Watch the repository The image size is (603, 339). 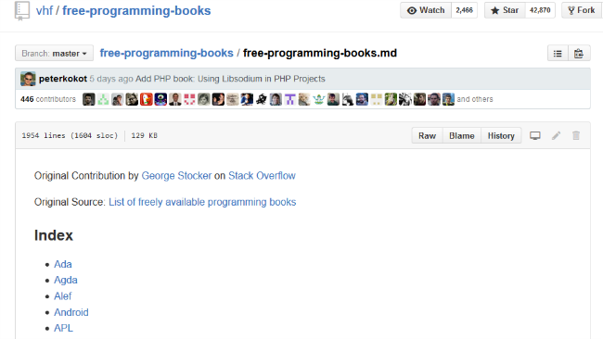426,10
